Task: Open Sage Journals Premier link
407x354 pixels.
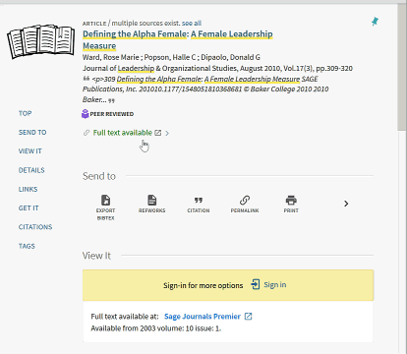Action: pyautogui.click(x=203, y=317)
